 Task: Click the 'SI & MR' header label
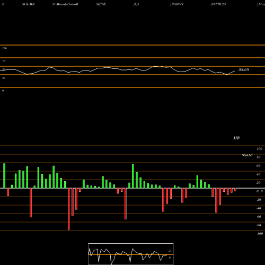tap(28, 4)
